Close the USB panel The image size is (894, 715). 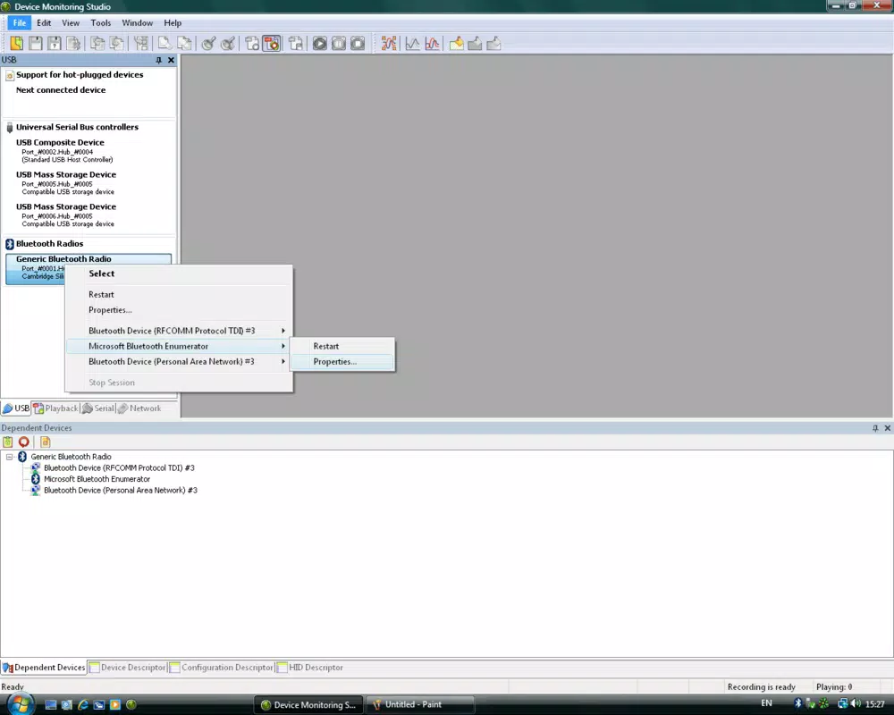pos(171,60)
